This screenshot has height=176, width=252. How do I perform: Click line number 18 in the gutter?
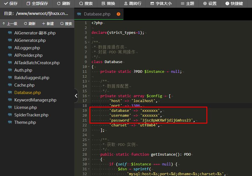[85, 105]
